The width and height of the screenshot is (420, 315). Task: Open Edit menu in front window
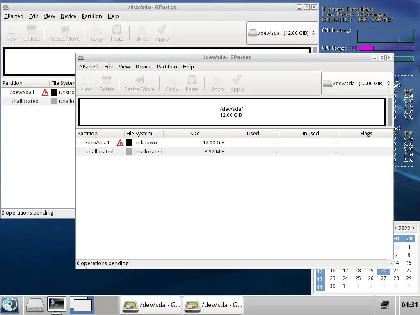[108, 67]
